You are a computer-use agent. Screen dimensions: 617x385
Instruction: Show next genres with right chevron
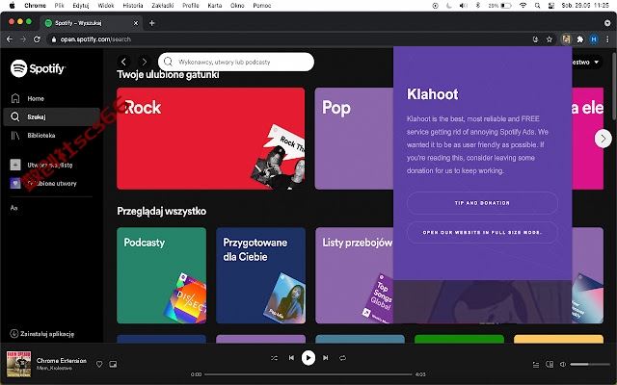click(603, 139)
